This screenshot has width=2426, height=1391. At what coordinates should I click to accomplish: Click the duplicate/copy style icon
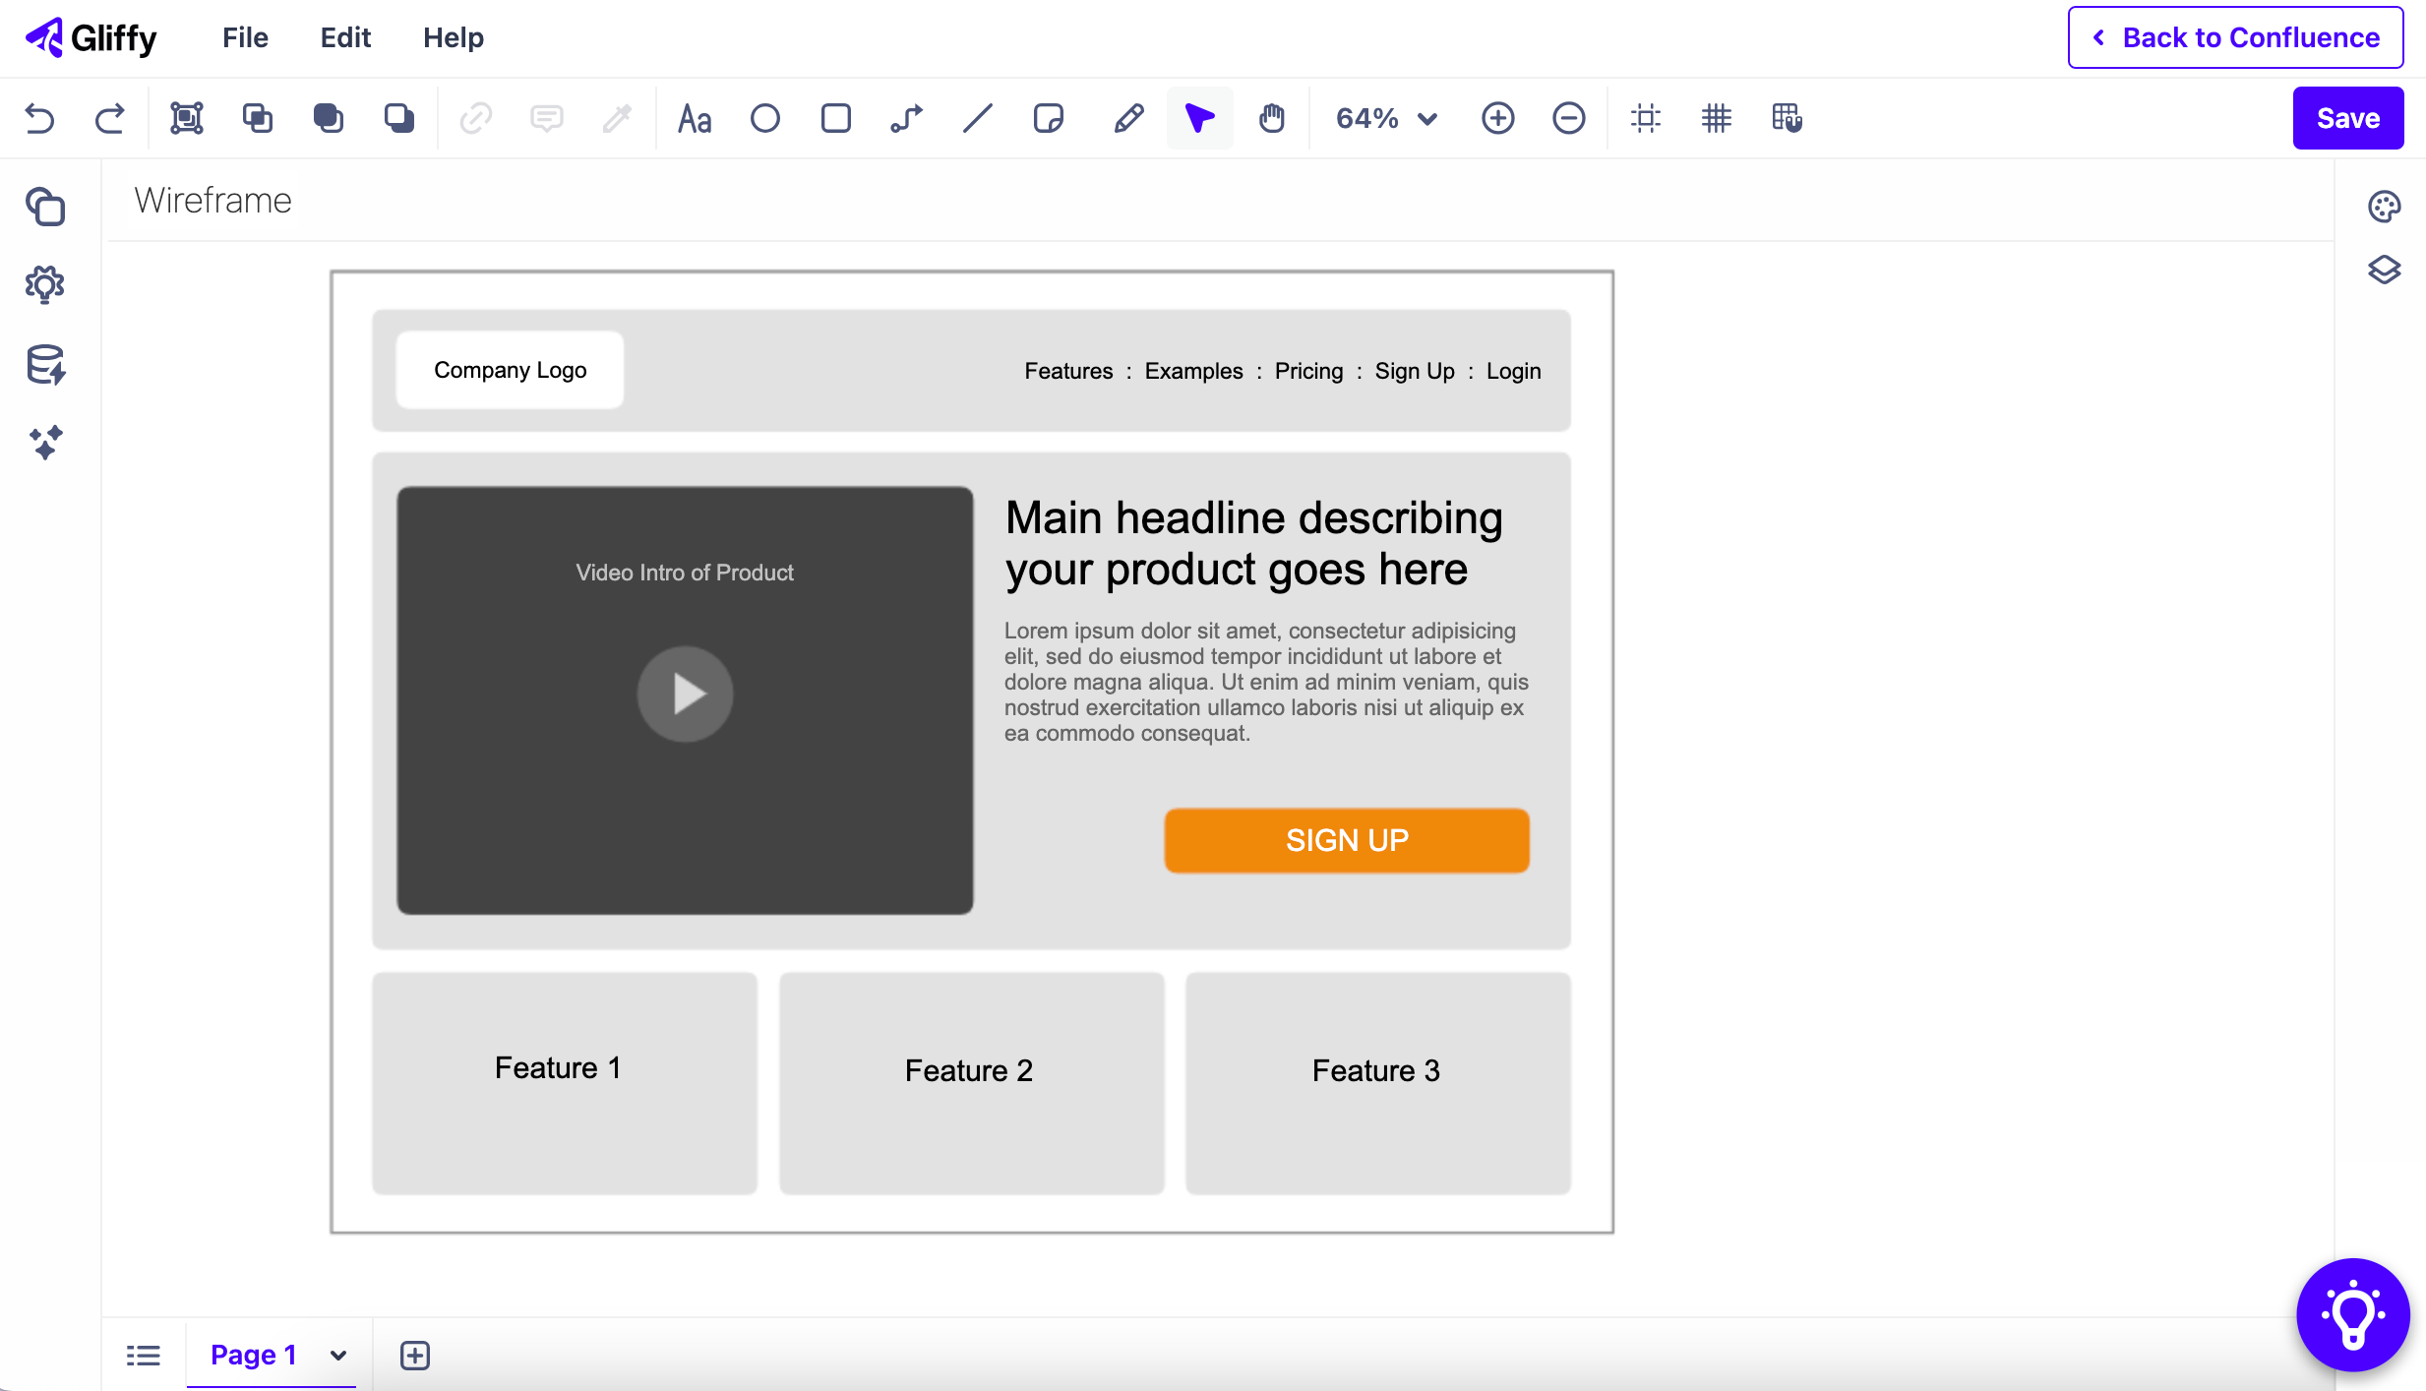pos(258,118)
